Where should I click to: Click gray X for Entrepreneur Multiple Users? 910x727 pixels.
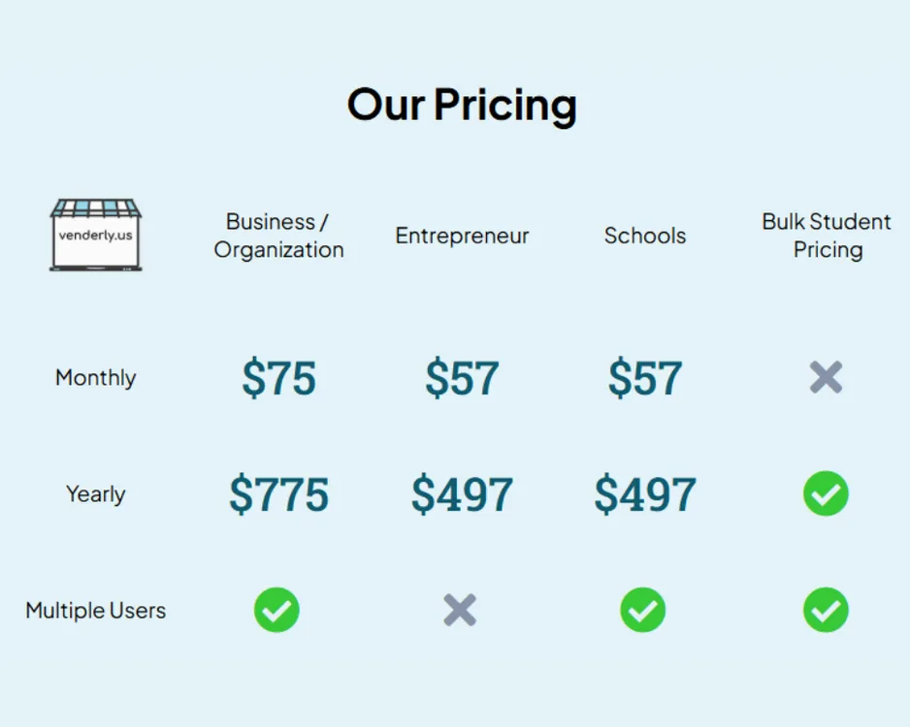[x=460, y=610]
